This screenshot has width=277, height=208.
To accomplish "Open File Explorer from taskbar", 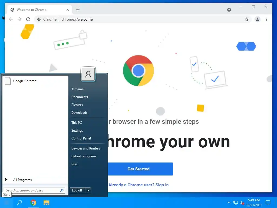I will (47, 203).
